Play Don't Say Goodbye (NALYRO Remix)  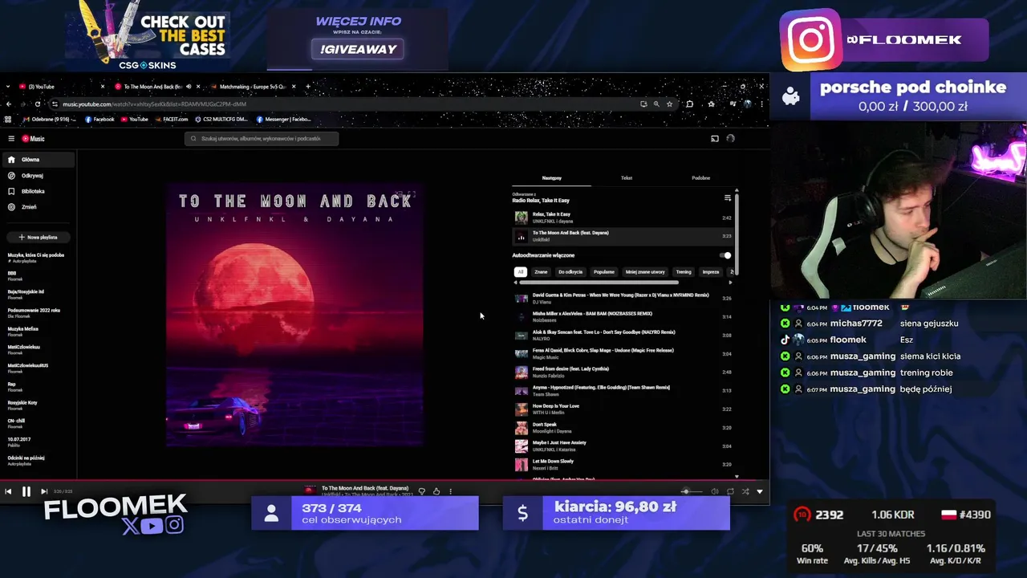point(623,335)
